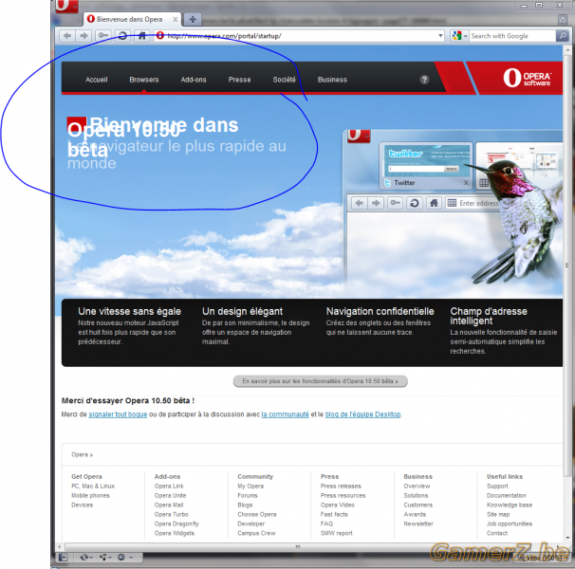The image size is (575, 569).
Task: Open 'Contact' footer link
Action: point(497,533)
